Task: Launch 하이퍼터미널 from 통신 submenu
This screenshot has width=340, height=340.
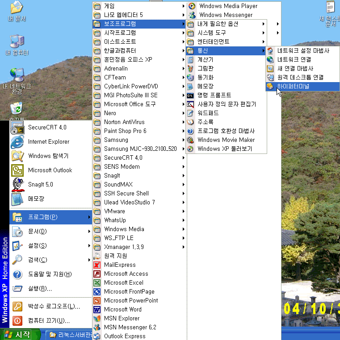Action: (302, 86)
